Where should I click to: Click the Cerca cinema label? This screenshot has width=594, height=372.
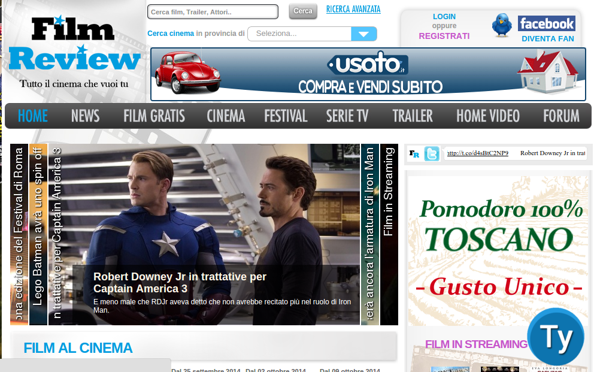click(171, 34)
